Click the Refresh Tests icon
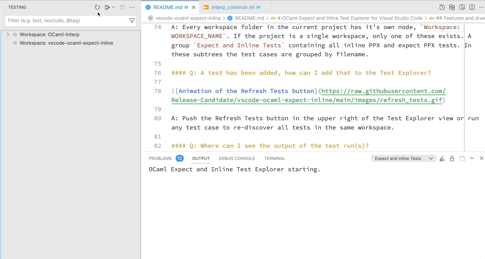 (x=97, y=7)
